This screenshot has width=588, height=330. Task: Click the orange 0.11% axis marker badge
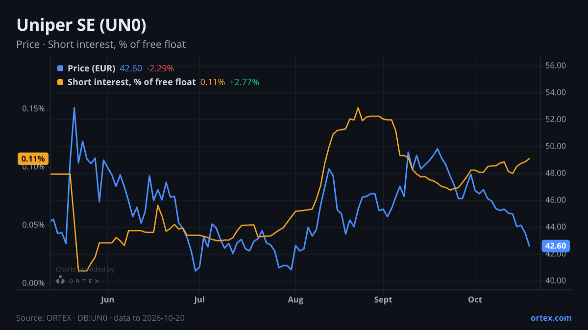[x=33, y=159]
